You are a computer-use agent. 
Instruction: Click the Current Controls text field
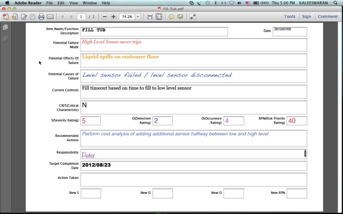(194, 92)
